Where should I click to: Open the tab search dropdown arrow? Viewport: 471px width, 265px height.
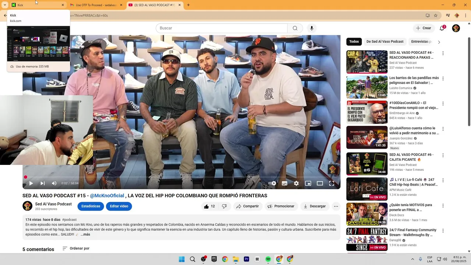tap(5, 5)
